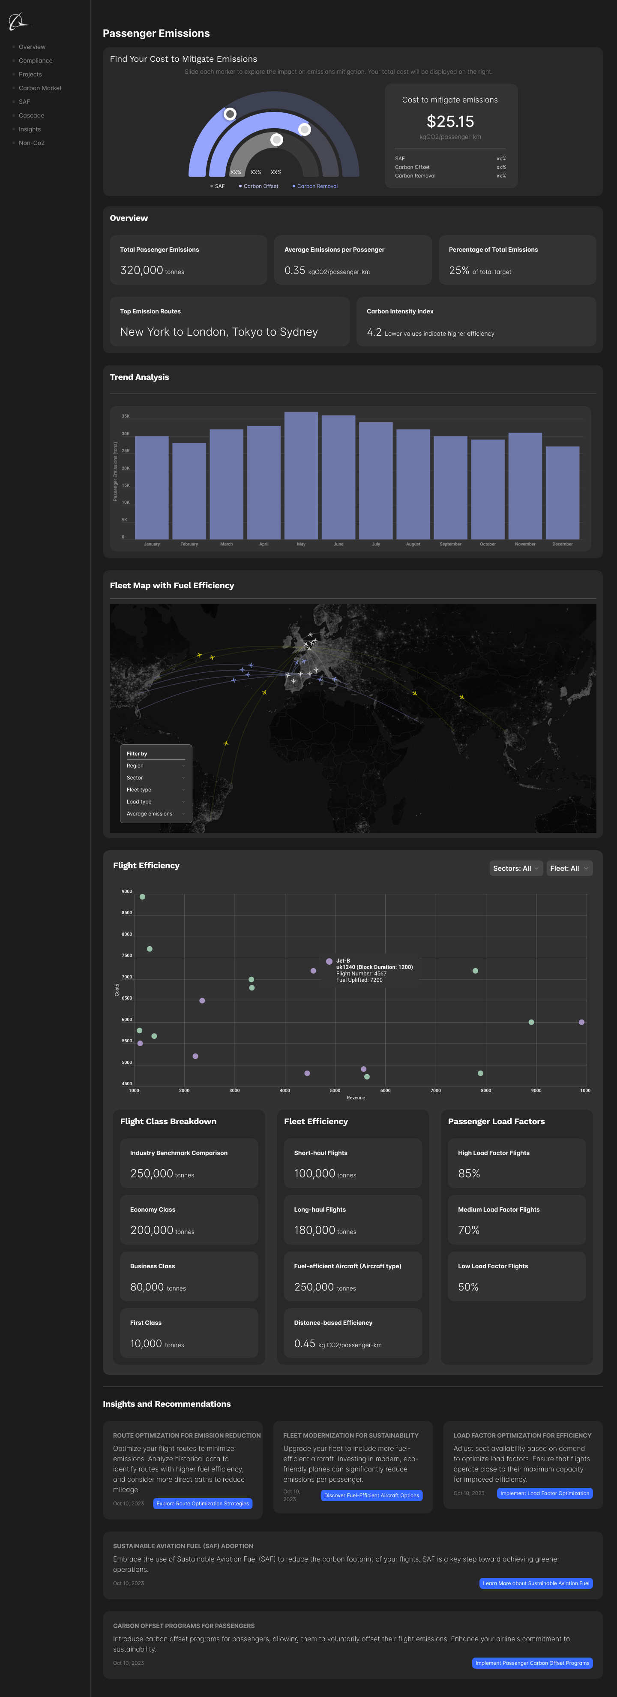Viewport: 617px width, 1697px height.
Task: Click the Carbon Removal legend marker
Action: tap(294, 187)
